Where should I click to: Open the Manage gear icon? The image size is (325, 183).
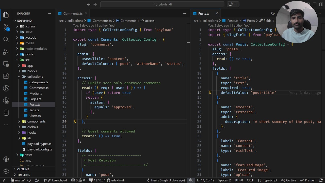6,171
